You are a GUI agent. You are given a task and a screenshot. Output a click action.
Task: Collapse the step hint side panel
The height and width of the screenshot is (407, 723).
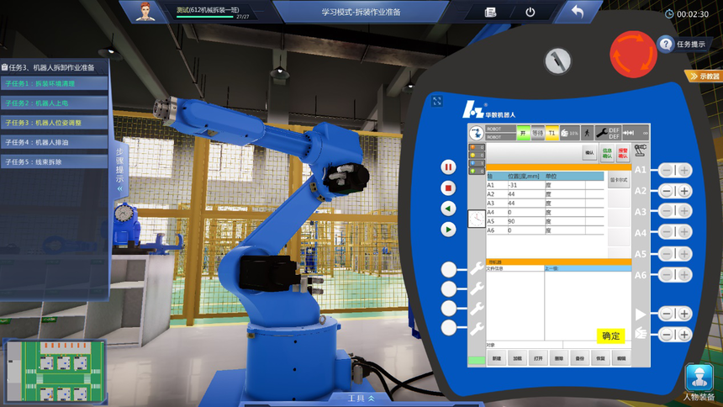(x=119, y=172)
